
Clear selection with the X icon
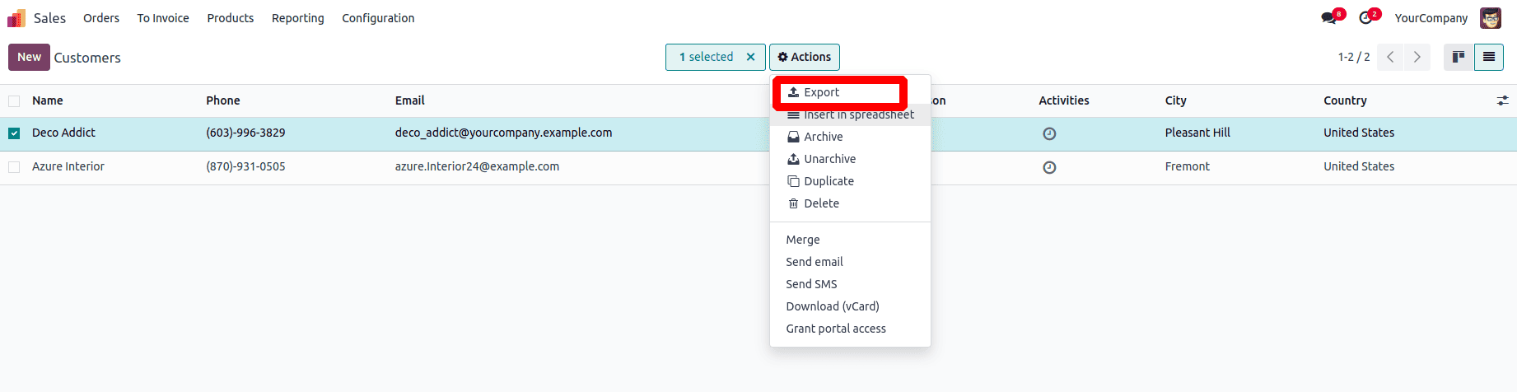750,57
